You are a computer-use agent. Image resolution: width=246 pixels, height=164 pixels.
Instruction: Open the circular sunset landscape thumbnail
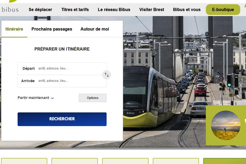click(226, 125)
